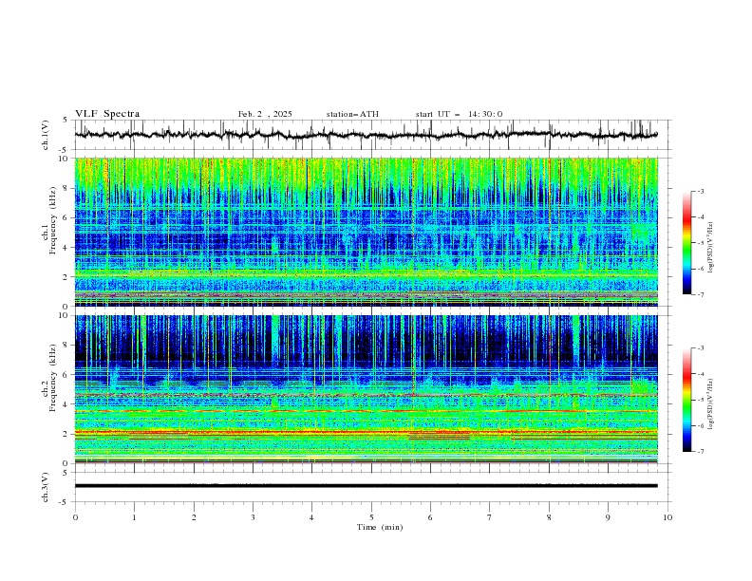Click the "VLF Spectra" plot title

tap(107, 114)
